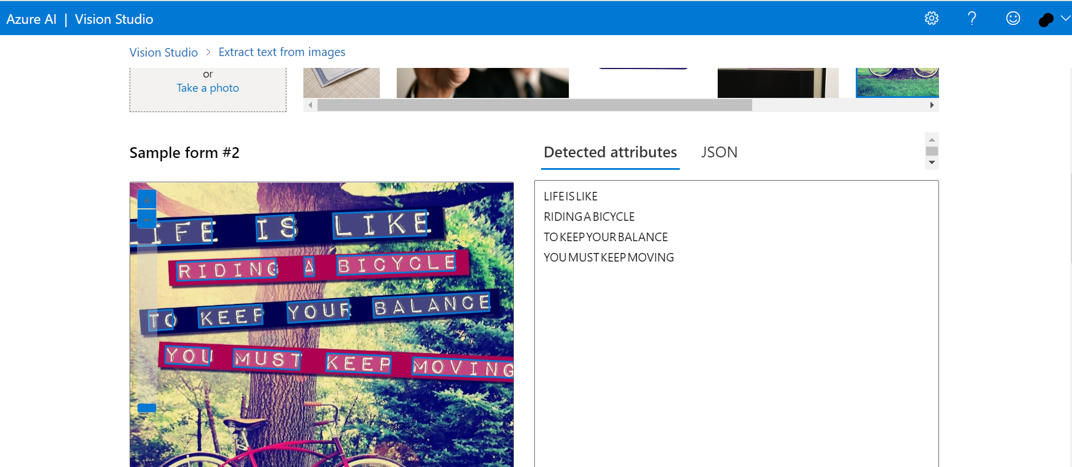Open the help question mark icon
Viewport: 1072px width, 467px height.
[x=972, y=19]
